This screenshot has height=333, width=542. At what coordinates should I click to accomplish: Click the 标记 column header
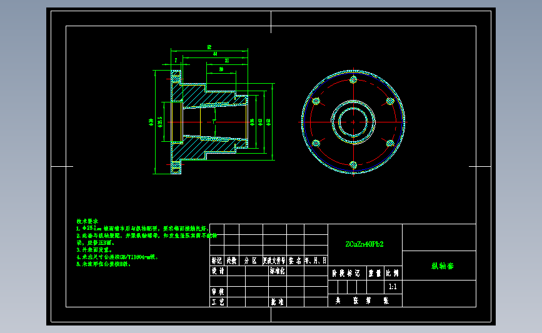217,261
